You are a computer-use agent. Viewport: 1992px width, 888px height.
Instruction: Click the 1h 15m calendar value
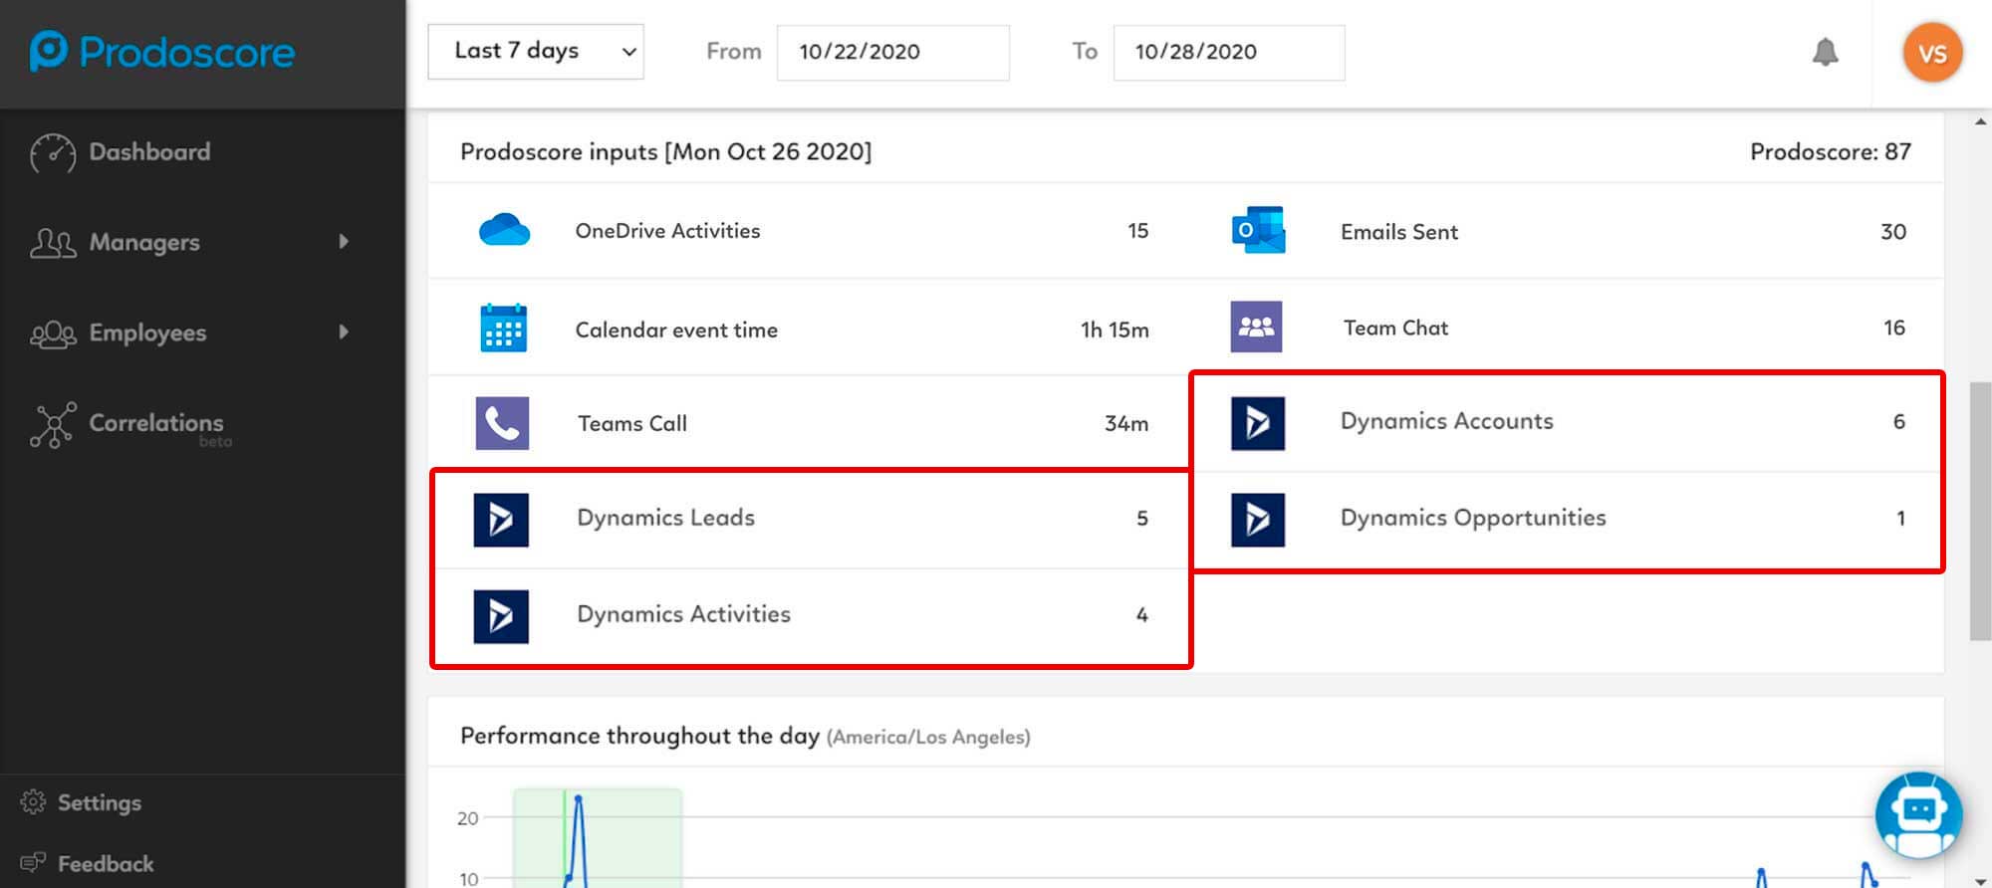(x=1115, y=330)
